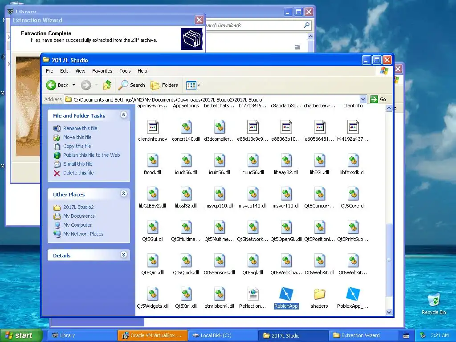Select fmod.dll file
This screenshot has height=342, width=456.
[x=153, y=160]
